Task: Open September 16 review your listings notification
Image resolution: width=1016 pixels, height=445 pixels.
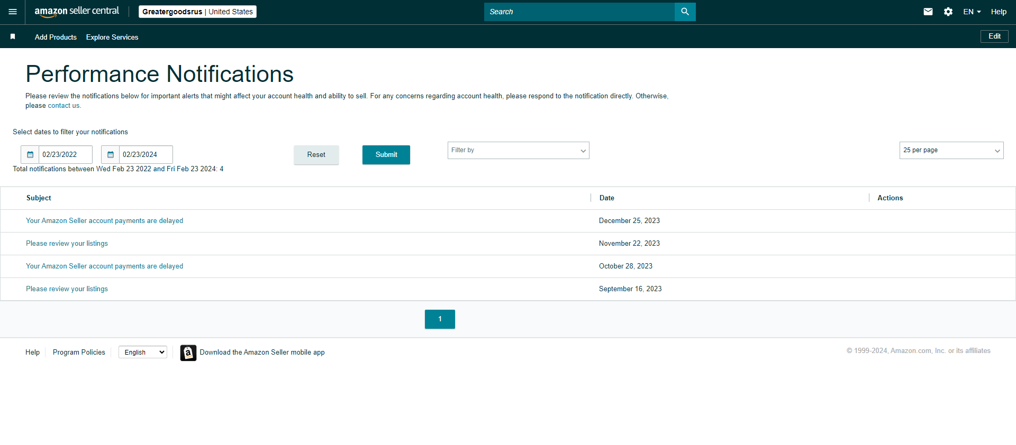Action: coord(67,289)
